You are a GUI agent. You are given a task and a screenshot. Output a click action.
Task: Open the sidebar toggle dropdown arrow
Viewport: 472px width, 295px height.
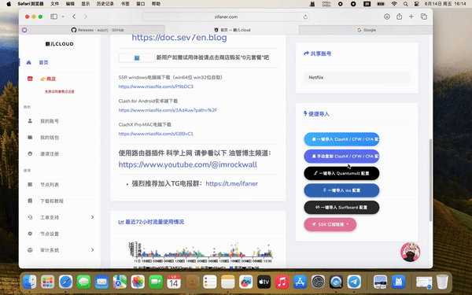point(63,17)
